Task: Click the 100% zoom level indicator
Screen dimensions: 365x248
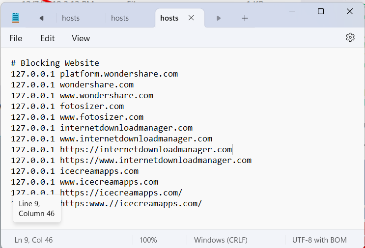Action: click(148, 240)
